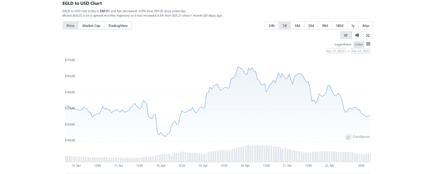Open the chart hamburger menu
The width and height of the screenshot is (437, 174).
pos(368,44)
